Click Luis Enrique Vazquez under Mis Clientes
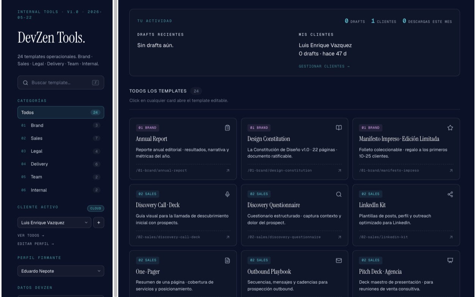This screenshot has width=476, height=297. tap(325, 45)
